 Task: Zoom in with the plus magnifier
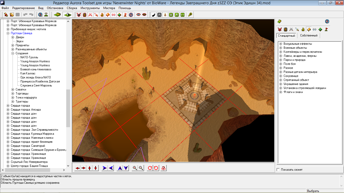pos(135,168)
